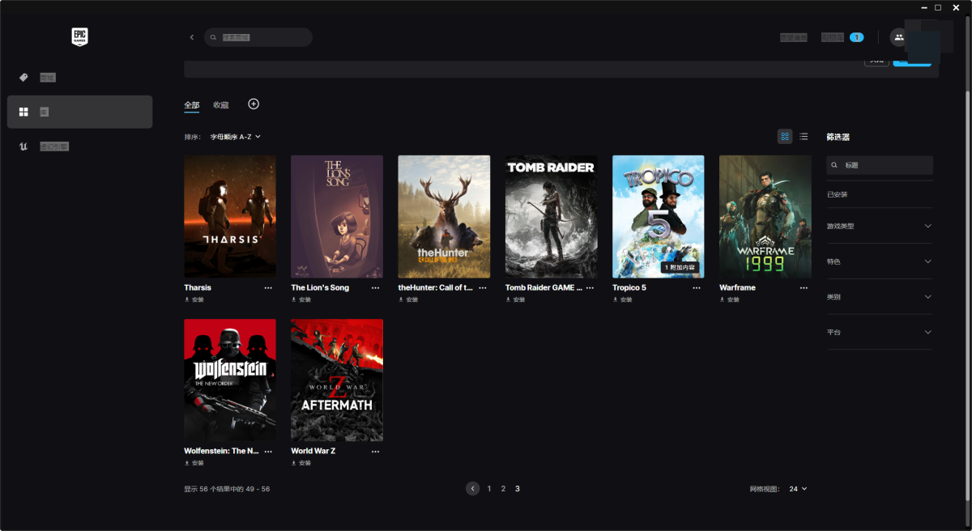Go back with the left arrow by search
The image size is (972, 531).
192,37
